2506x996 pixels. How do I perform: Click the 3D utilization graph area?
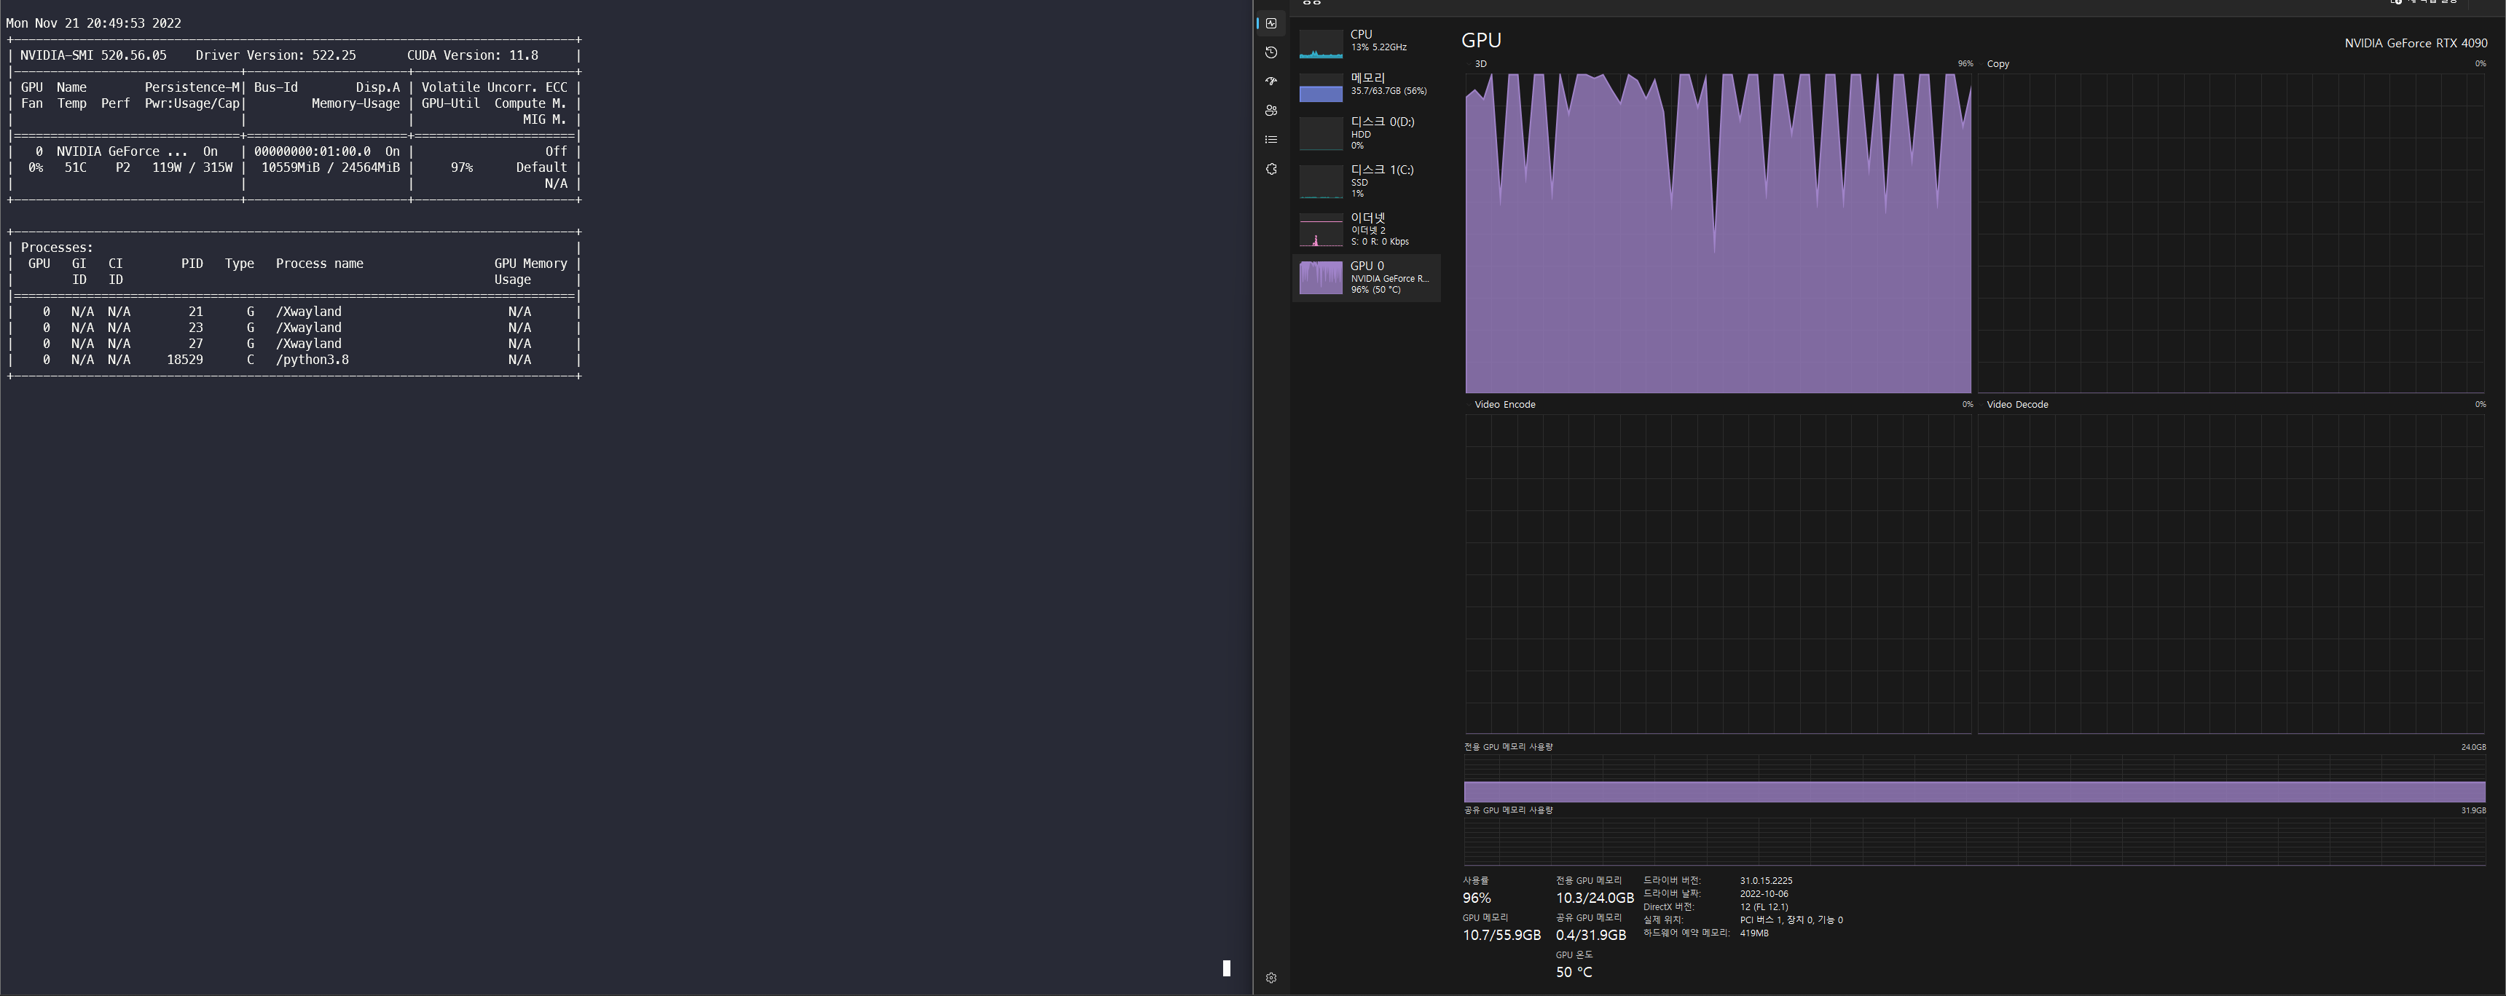pos(1718,232)
